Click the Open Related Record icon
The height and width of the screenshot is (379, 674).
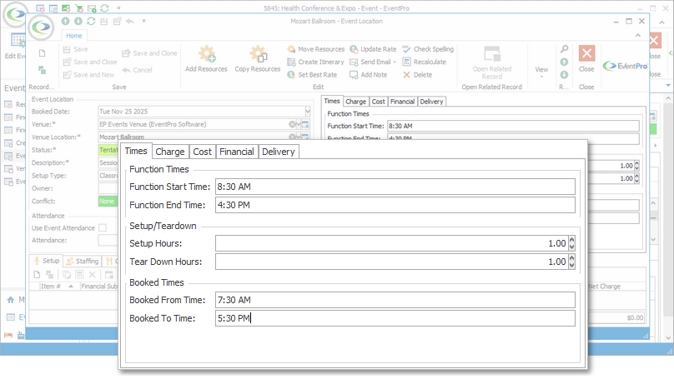pyautogui.click(x=492, y=54)
